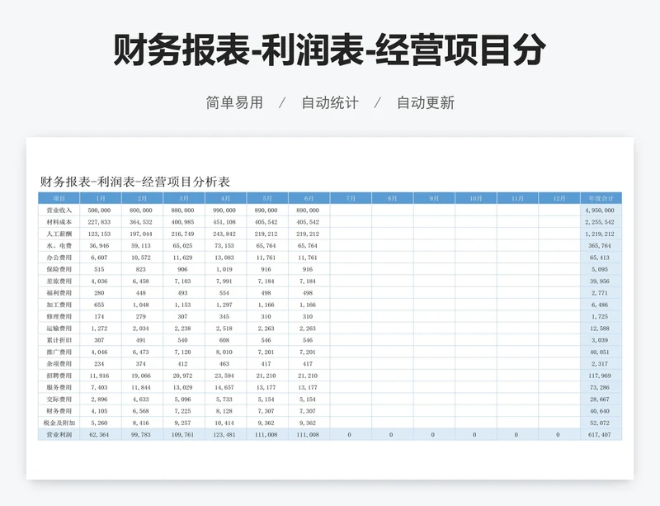The width and height of the screenshot is (660, 506).
Task: Select annual utilities total 365,764
Action: click(x=600, y=246)
